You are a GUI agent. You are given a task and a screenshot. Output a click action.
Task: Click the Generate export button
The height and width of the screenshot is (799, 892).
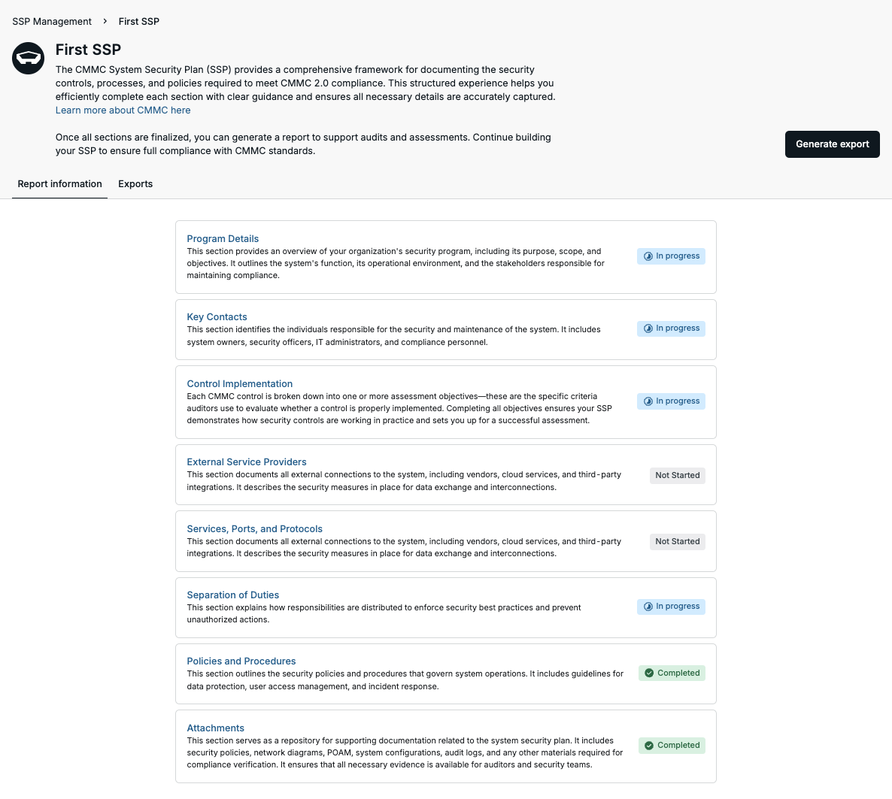point(833,144)
